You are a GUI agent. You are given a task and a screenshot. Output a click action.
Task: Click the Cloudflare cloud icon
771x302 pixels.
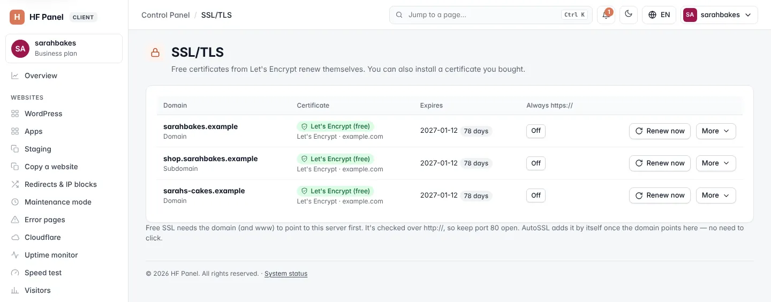coord(15,237)
